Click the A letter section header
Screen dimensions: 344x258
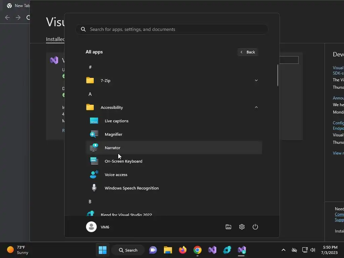point(90,94)
